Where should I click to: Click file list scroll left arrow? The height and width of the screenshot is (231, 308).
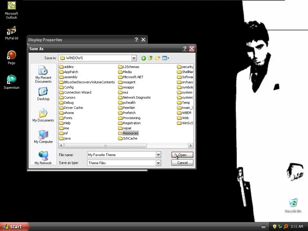click(x=61, y=146)
